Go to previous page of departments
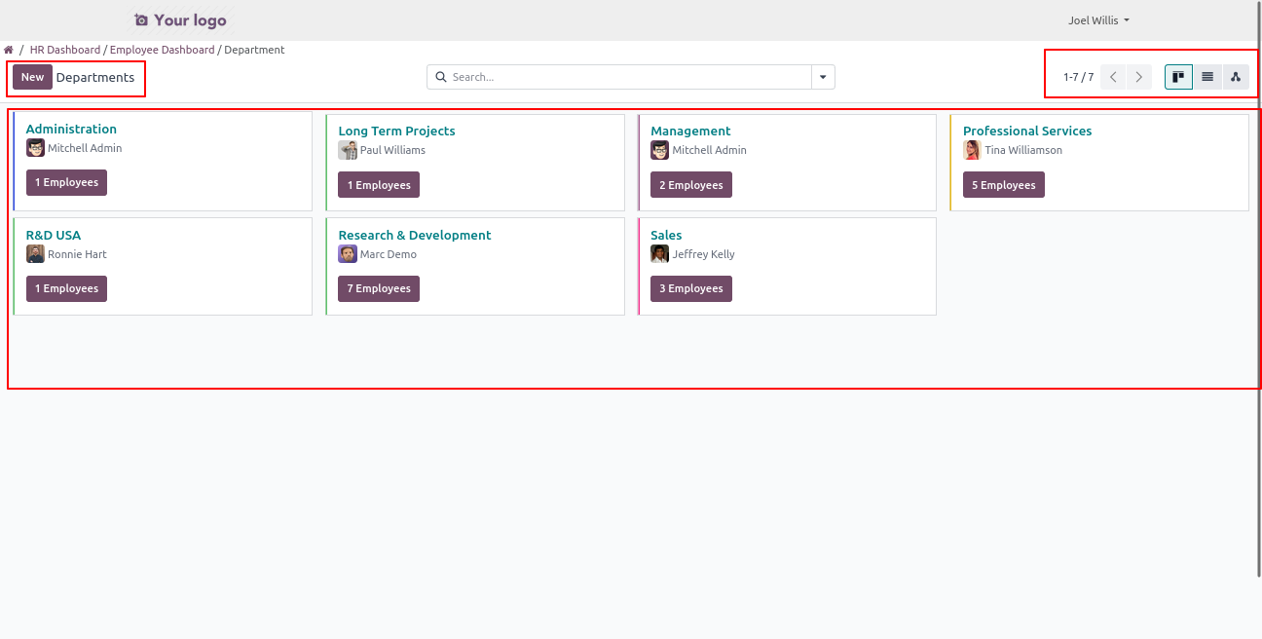 coord(1113,77)
